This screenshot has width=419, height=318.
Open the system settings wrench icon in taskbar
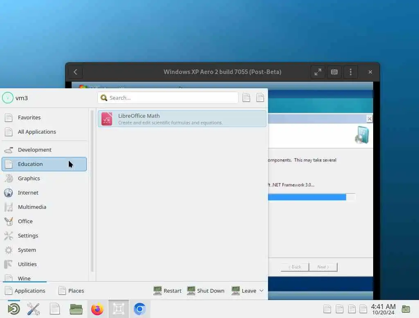click(34, 309)
